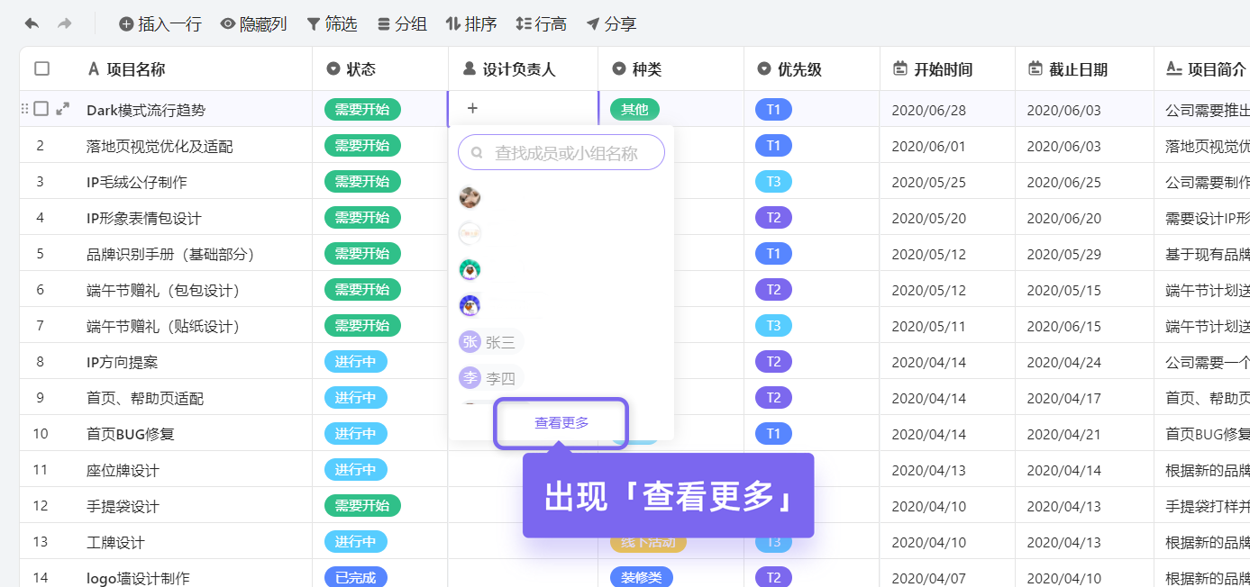Choose the second member avatar in list
This screenshot has height=587, width=1250.
(470, 234)
